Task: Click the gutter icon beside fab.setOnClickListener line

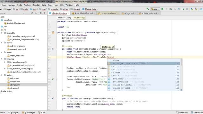Action: 53,79
